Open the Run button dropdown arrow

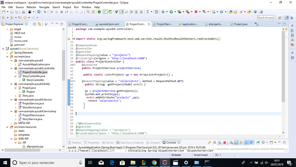(x=175, y=12)
